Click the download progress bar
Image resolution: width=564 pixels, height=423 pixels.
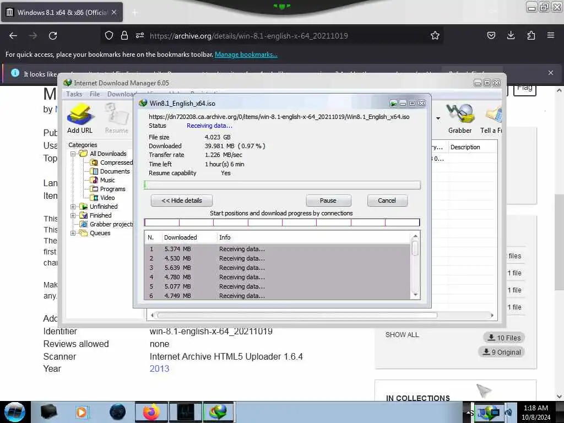(x=282, y=185)
